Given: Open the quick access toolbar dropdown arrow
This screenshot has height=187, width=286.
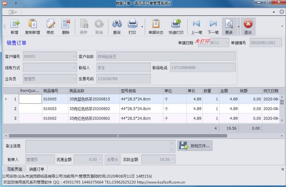Looking at the screenshot, I should [x=16, y=3].
